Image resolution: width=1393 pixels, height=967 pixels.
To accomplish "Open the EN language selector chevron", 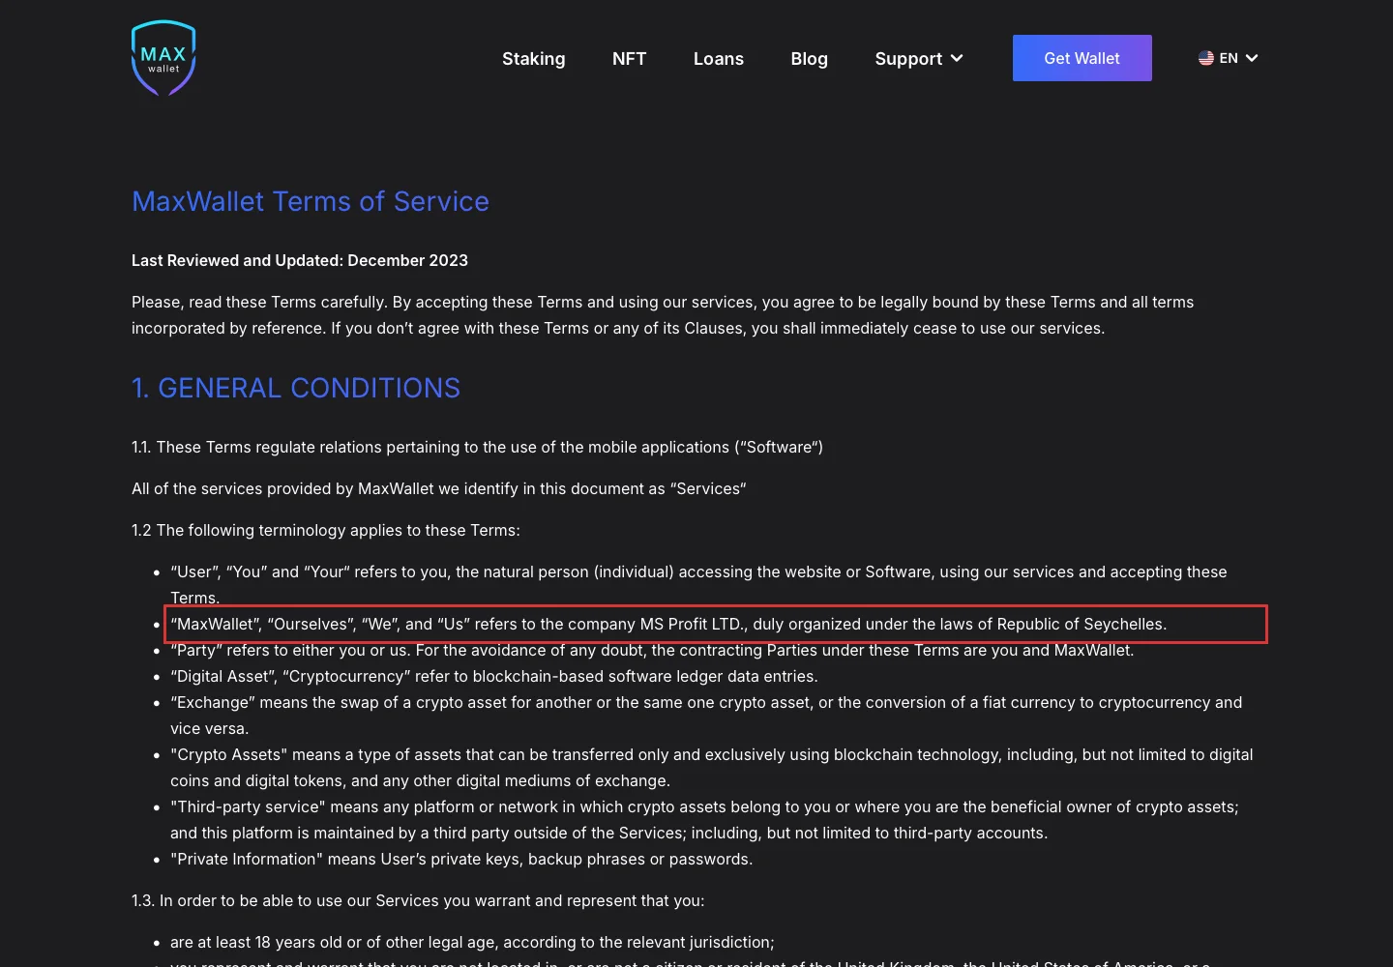I will click(x=1252, y=58).
